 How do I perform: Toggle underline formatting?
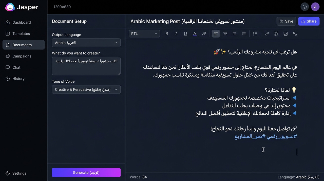tap(185, 34)
